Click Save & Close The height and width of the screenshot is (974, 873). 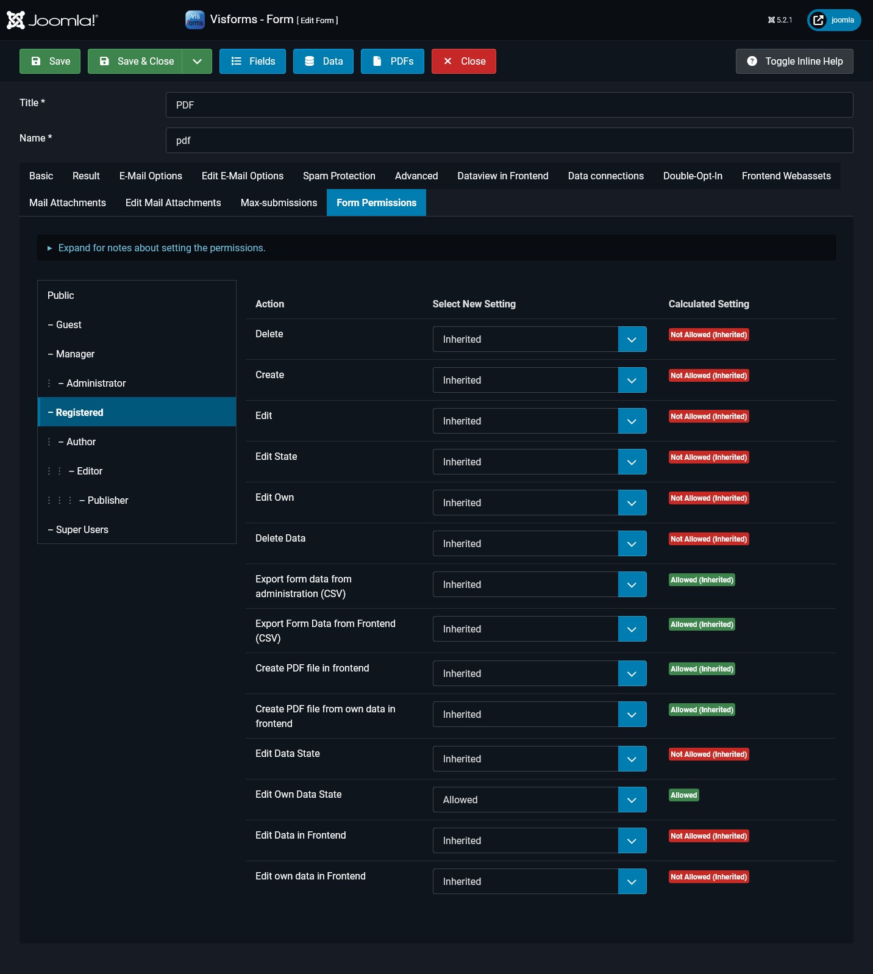click(135, 61)
